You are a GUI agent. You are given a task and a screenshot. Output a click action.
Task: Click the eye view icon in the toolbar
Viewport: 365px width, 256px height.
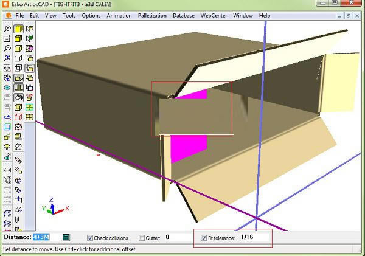tap(7, 88)
